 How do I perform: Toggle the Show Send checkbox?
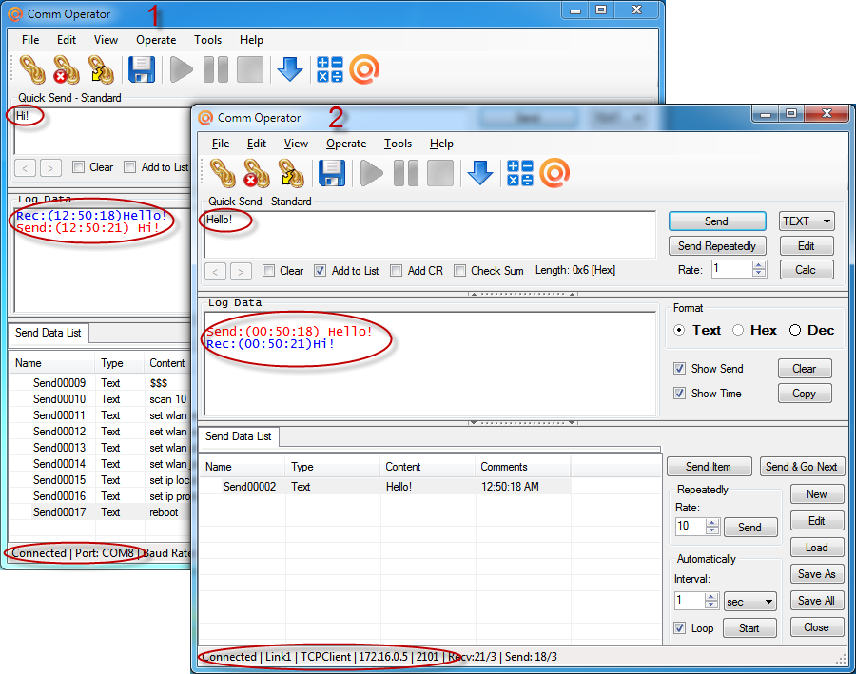click(679, 369)
